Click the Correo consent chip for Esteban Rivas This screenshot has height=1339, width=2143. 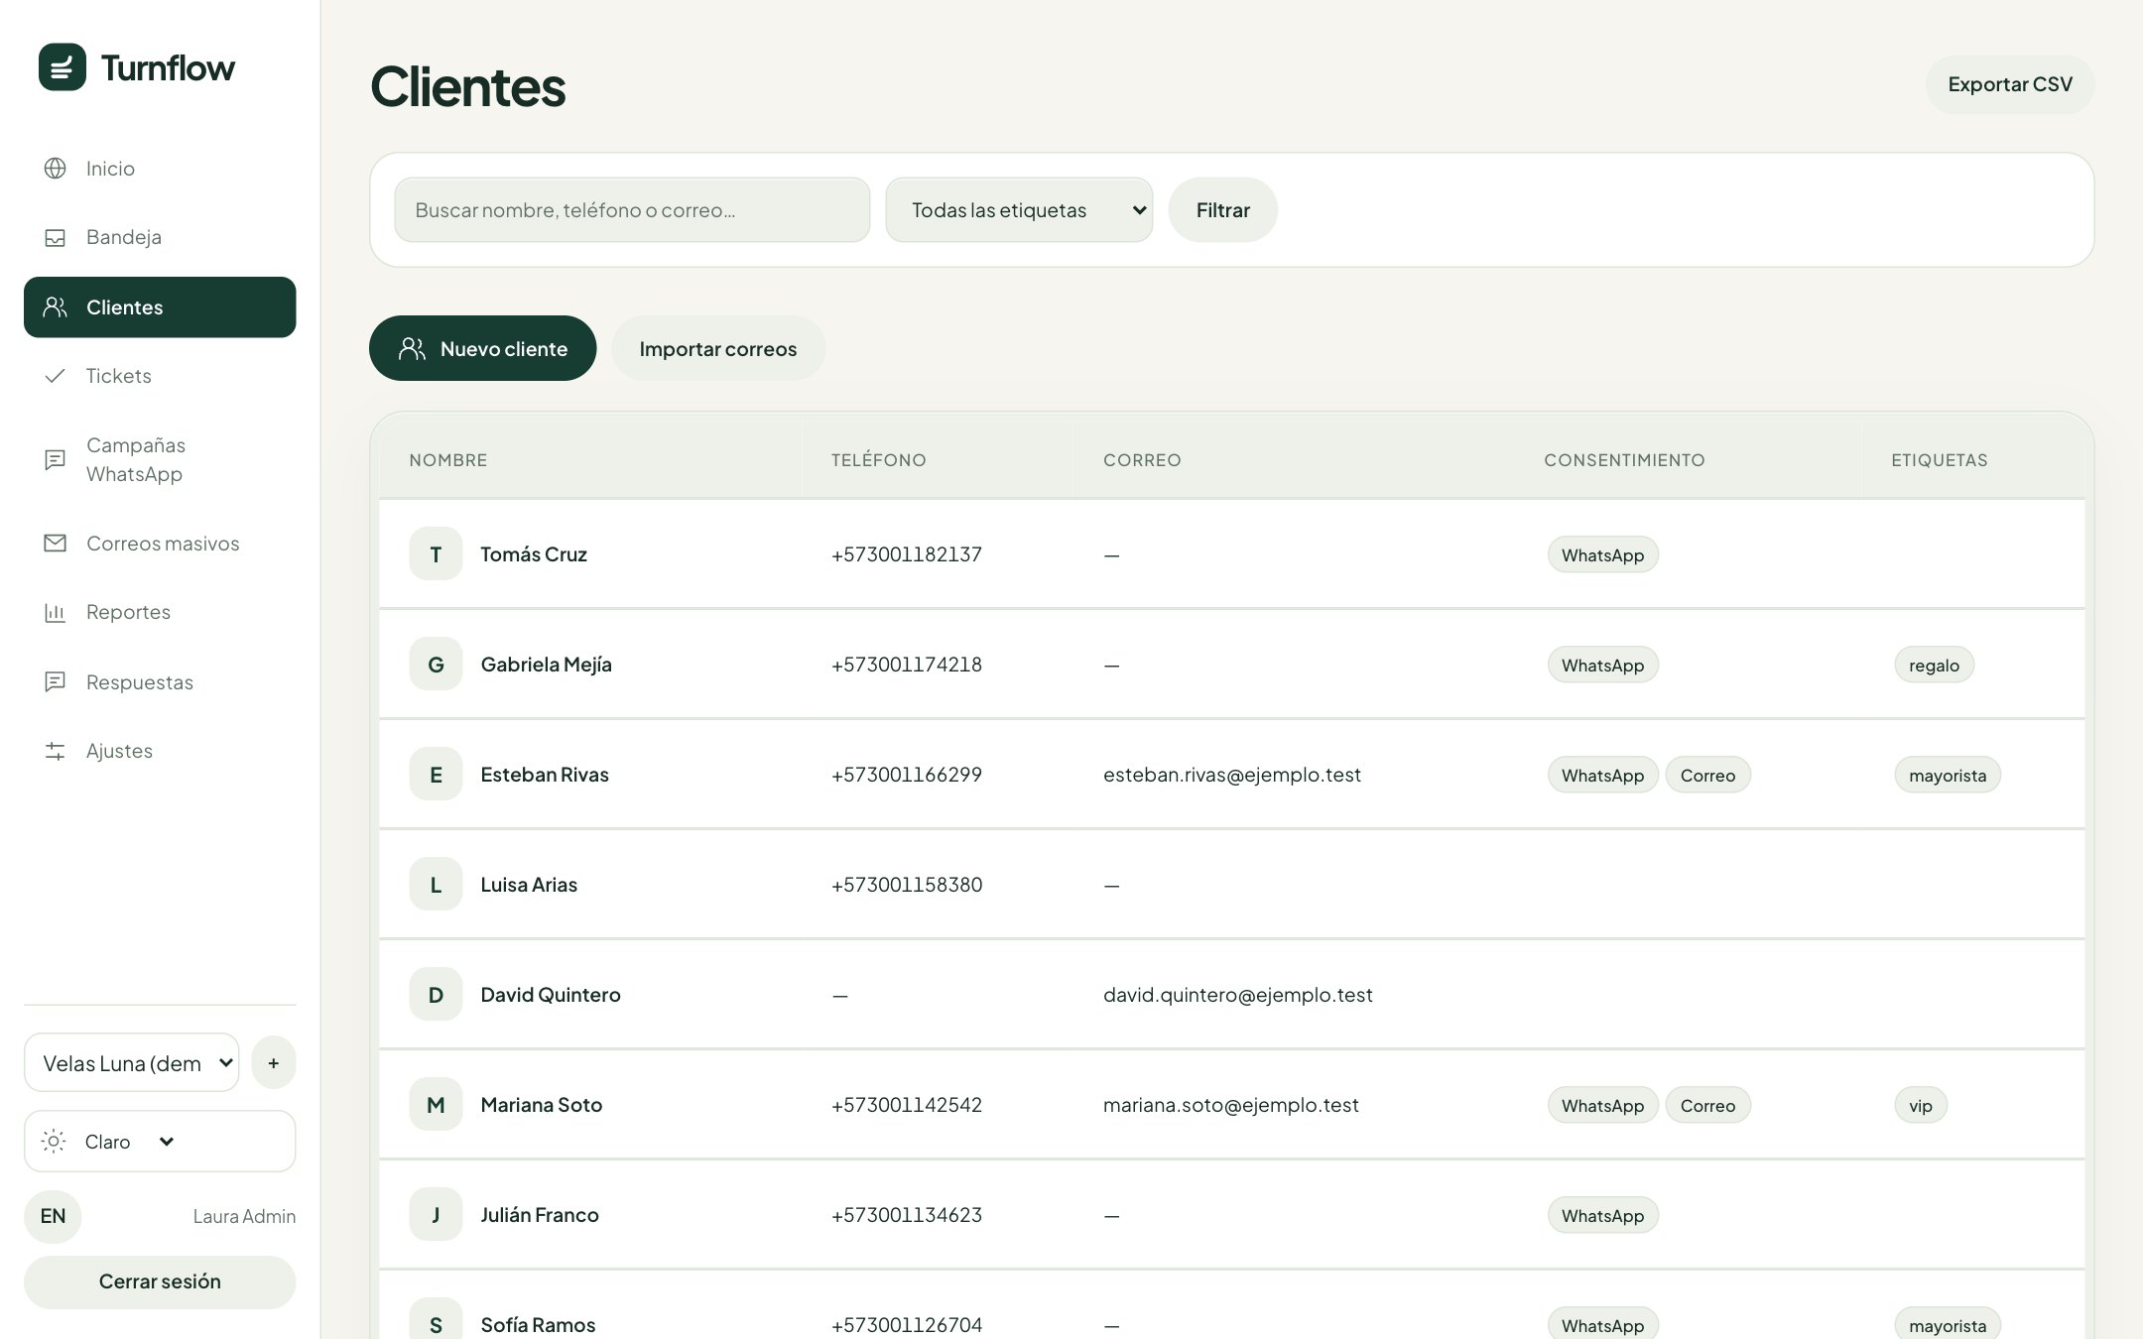[x=1707, y=776]
